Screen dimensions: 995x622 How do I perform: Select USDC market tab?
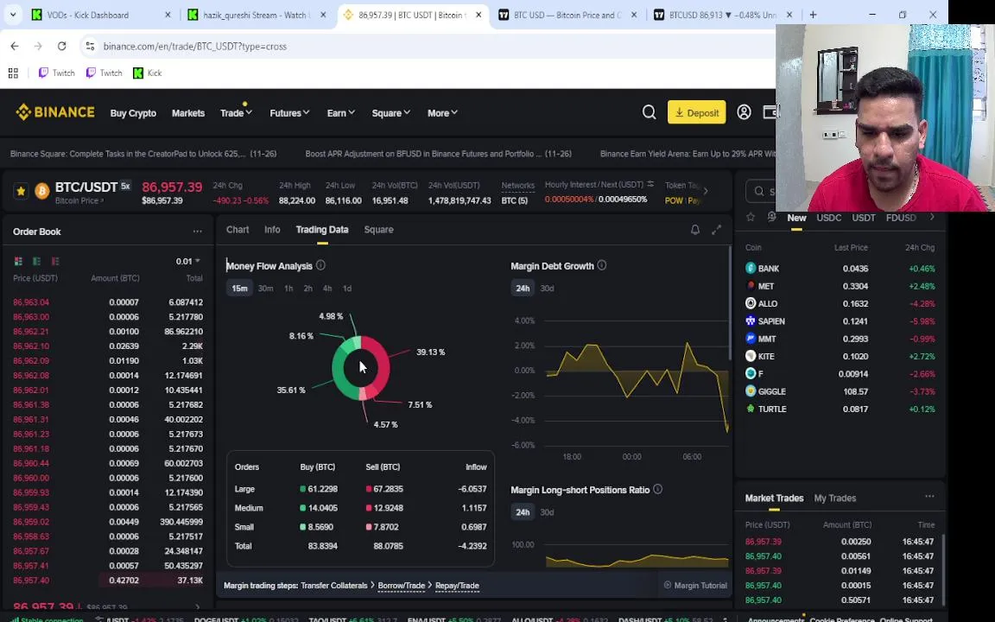point(829,218)
